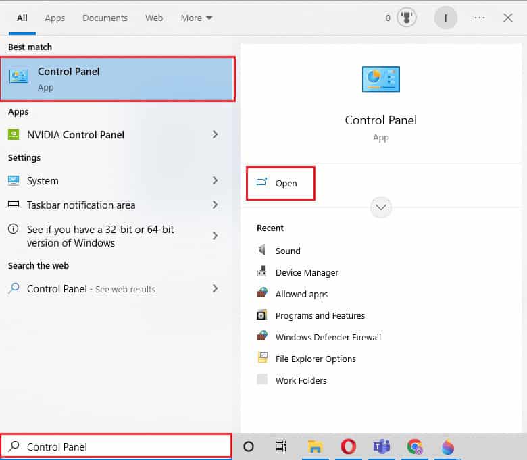This screenshot has width=527, height=460.
Task: Select the Web search tab
Action: coord(154,18)
